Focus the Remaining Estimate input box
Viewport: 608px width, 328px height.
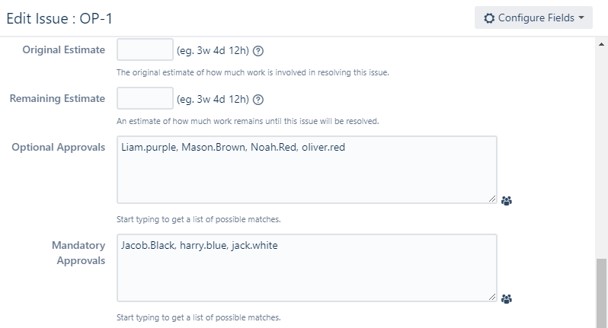point(145,99)
